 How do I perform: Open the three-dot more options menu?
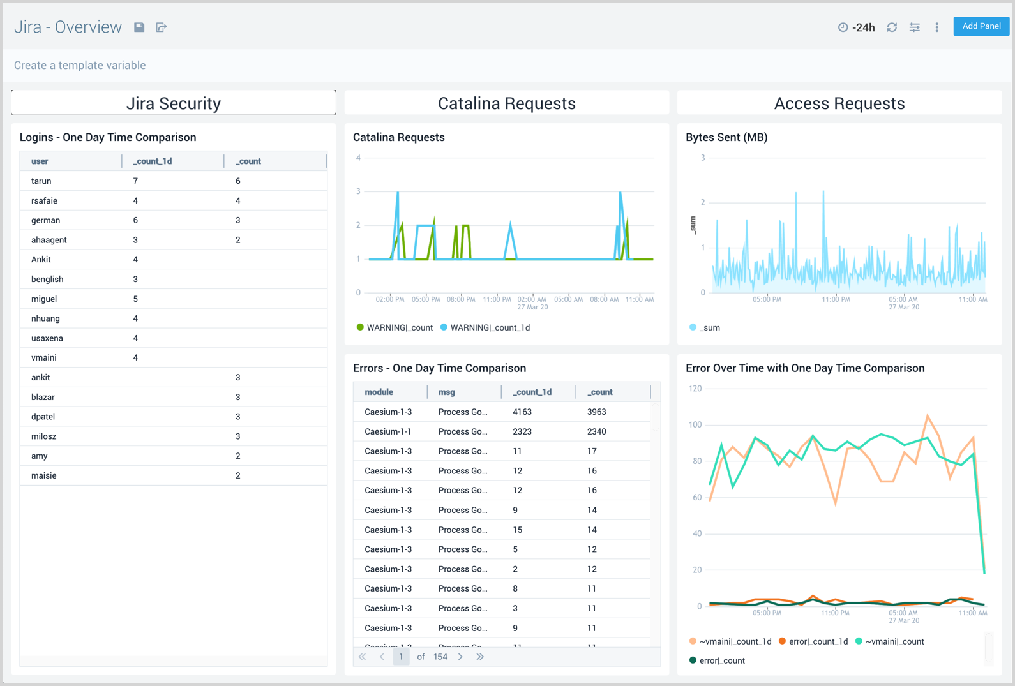(937, 27)
